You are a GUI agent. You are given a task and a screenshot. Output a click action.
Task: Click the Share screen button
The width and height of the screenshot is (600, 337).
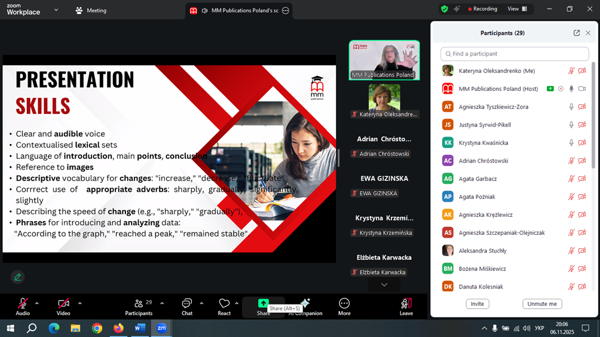tap(263, 306)
